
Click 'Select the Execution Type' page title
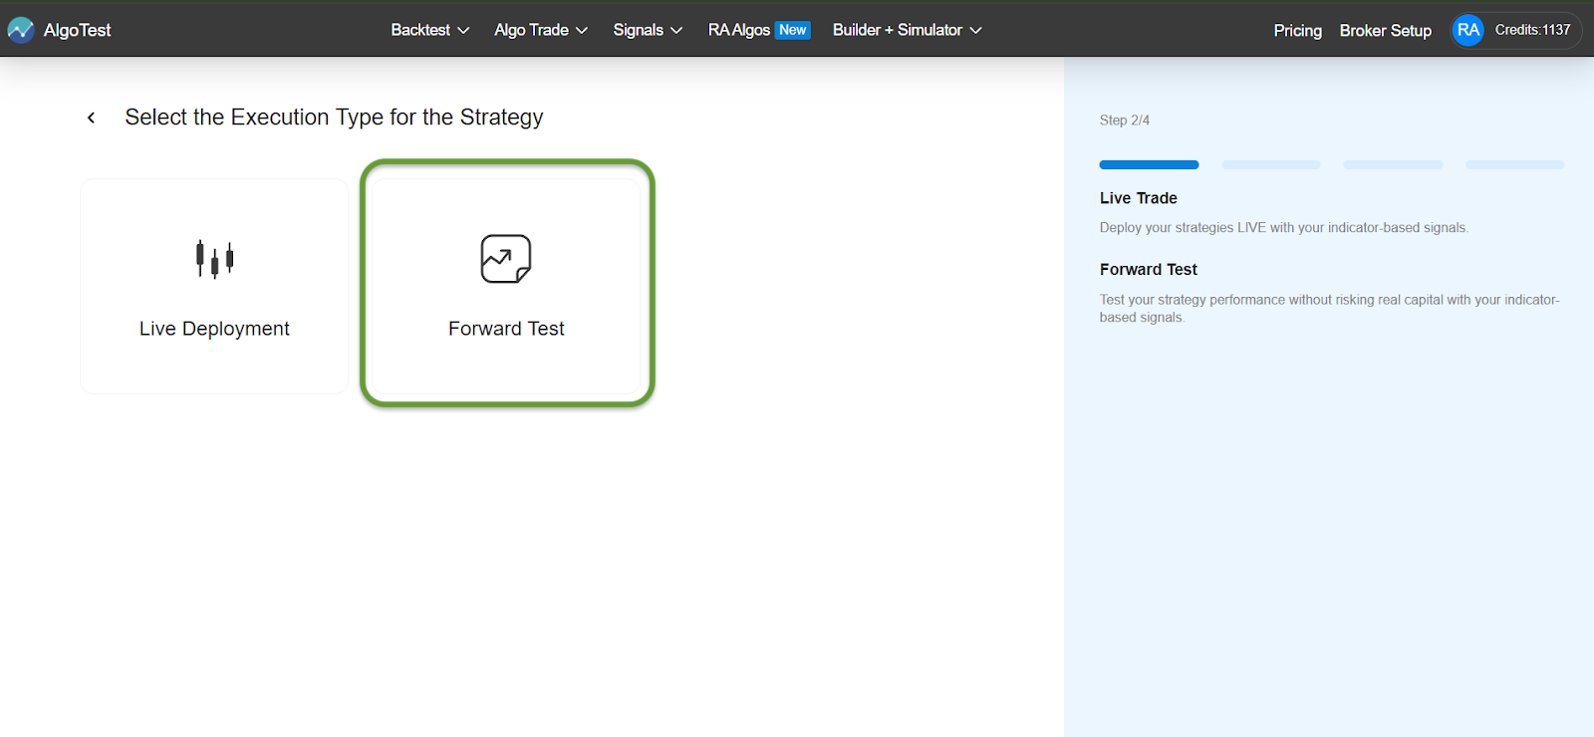click(x=334, y=118)
